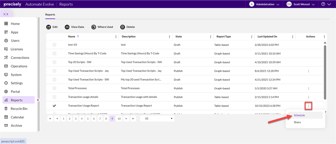Go to the Calendar sidebar item
Viewport: 336px width, 144px height.
coord(17,117)
